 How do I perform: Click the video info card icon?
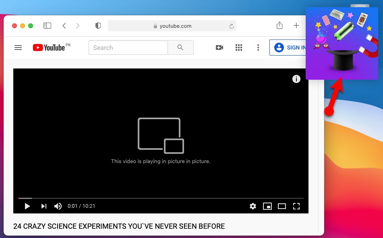[296, 79]
